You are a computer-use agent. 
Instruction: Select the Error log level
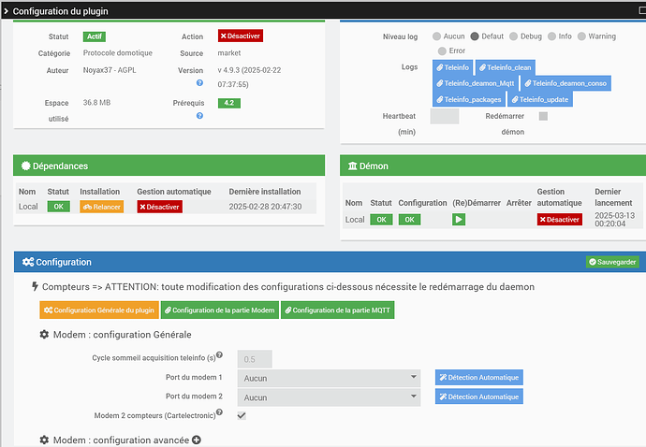pos(442,50)
